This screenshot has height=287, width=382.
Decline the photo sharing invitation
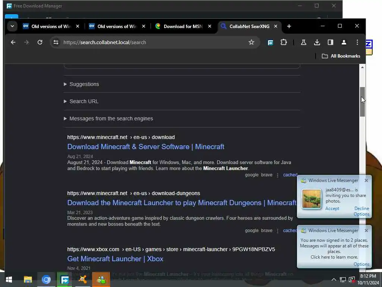point(361,209)
